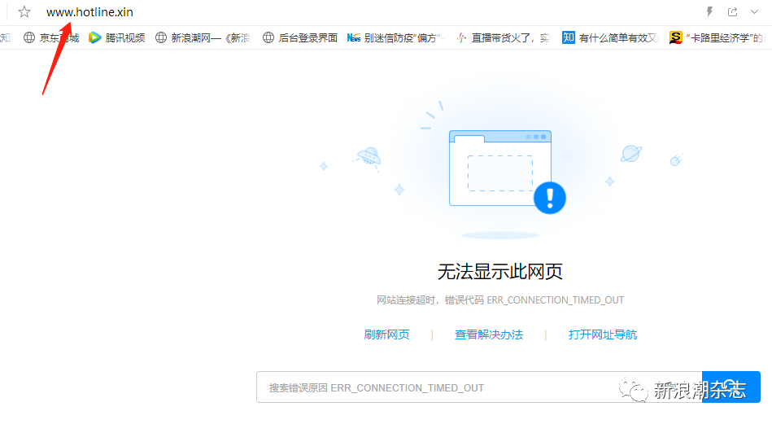Click globe icon beside 后台登录界面
The height and width of the screenshot is (424, 772).
point(268,37)
